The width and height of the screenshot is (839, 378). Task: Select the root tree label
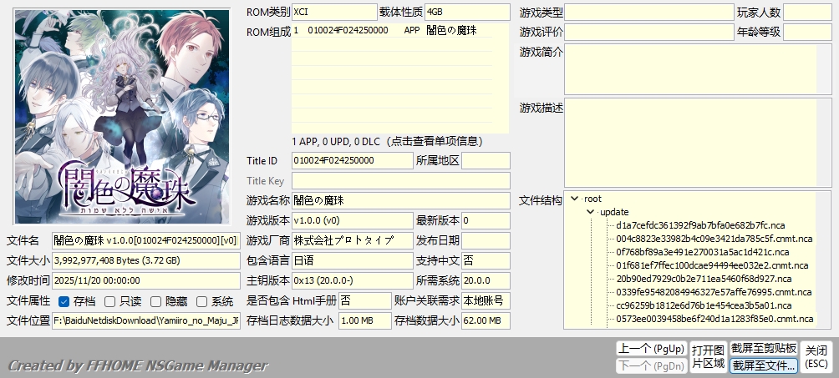[x=592, y=199]
